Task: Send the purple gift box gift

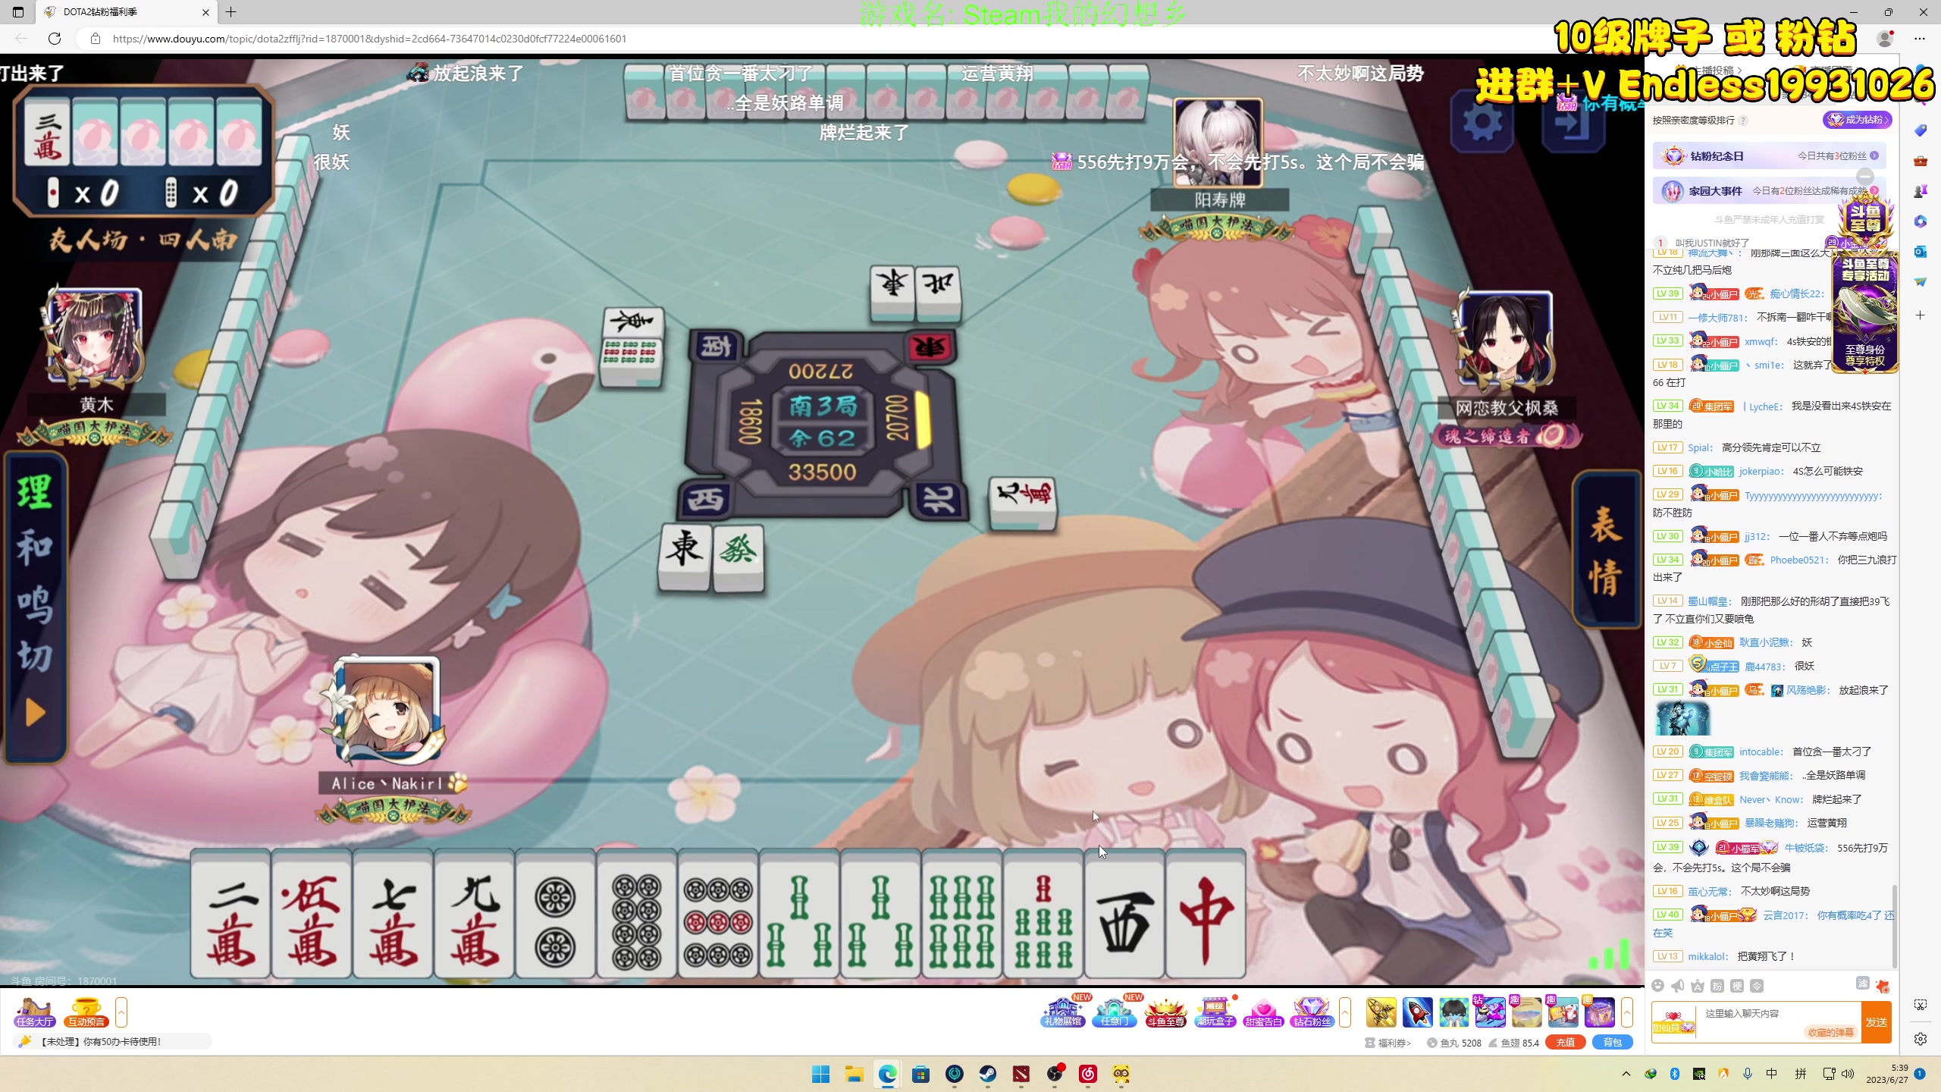Action: [x=1599, y=1012]
